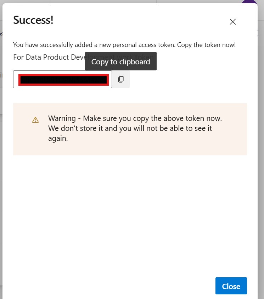Screen dimensions: 264x299
Task: Click the clipboard icon to copy the token
Action: click(121, 79)
